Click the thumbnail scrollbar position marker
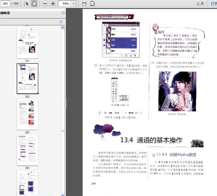This screenshot has height=196, width=217. click(x=63, y=130)
